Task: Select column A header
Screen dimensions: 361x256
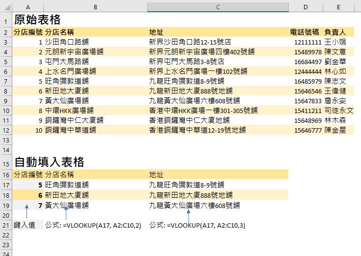Action: (x=28, y=7)
